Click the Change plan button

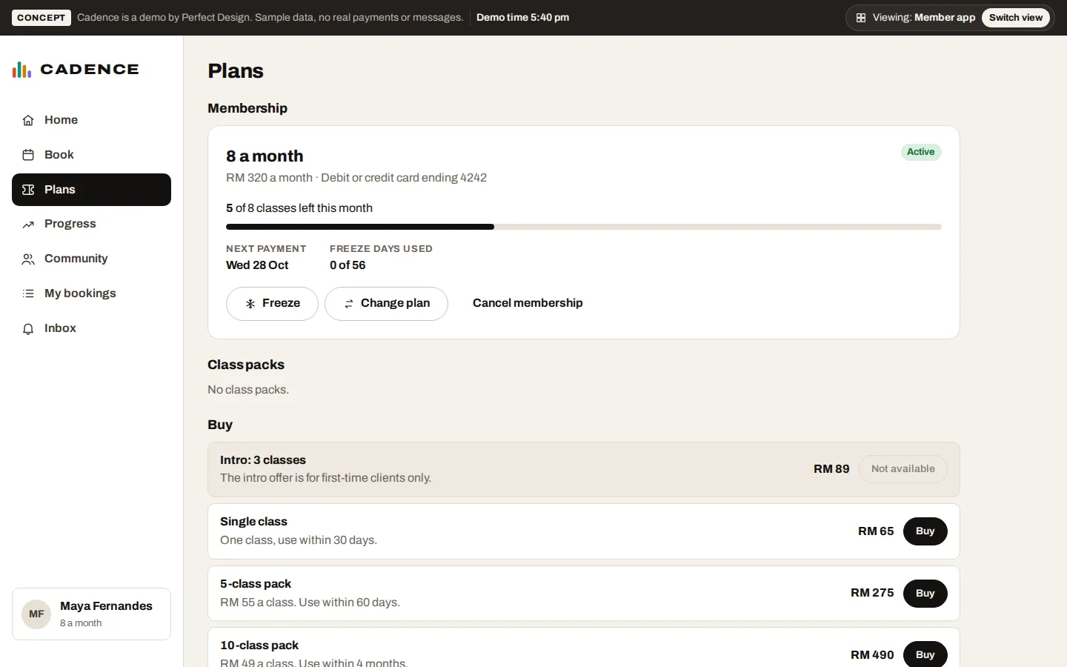pyautogui.click(x=386, y=304)
